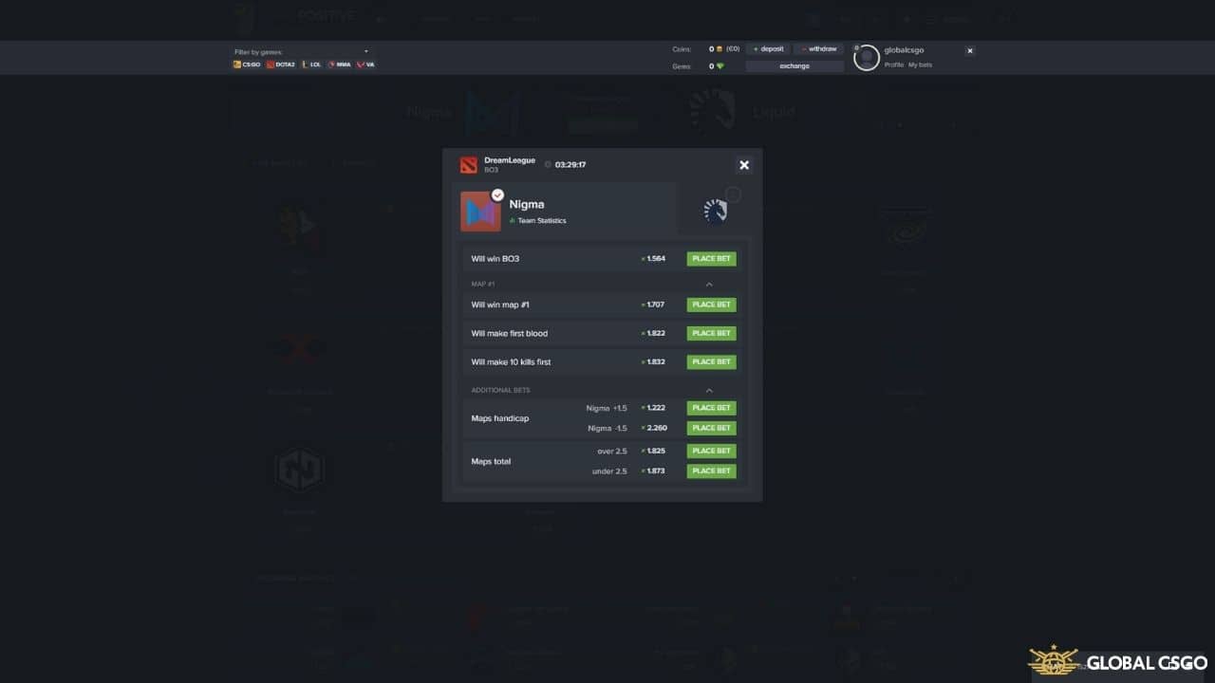Collapse the ADDITIONAL BETS section

pyautogui.click(x=708, y=391)
